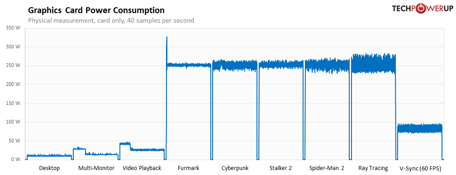456x175 pixels.
Task: Click the Cyberpunk axis label
Action: pyautogui.click(x=235, y=168)
